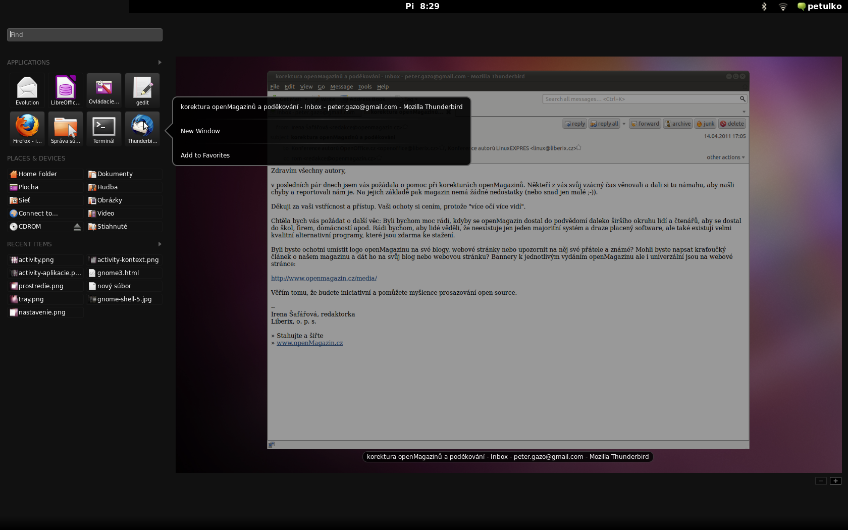Eject the CDROM device
Screen dimensions: 848x530
coord(77,227)
